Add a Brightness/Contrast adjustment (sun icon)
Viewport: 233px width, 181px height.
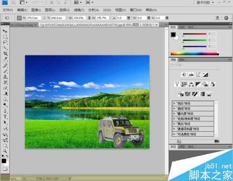(x=184, y=75)
